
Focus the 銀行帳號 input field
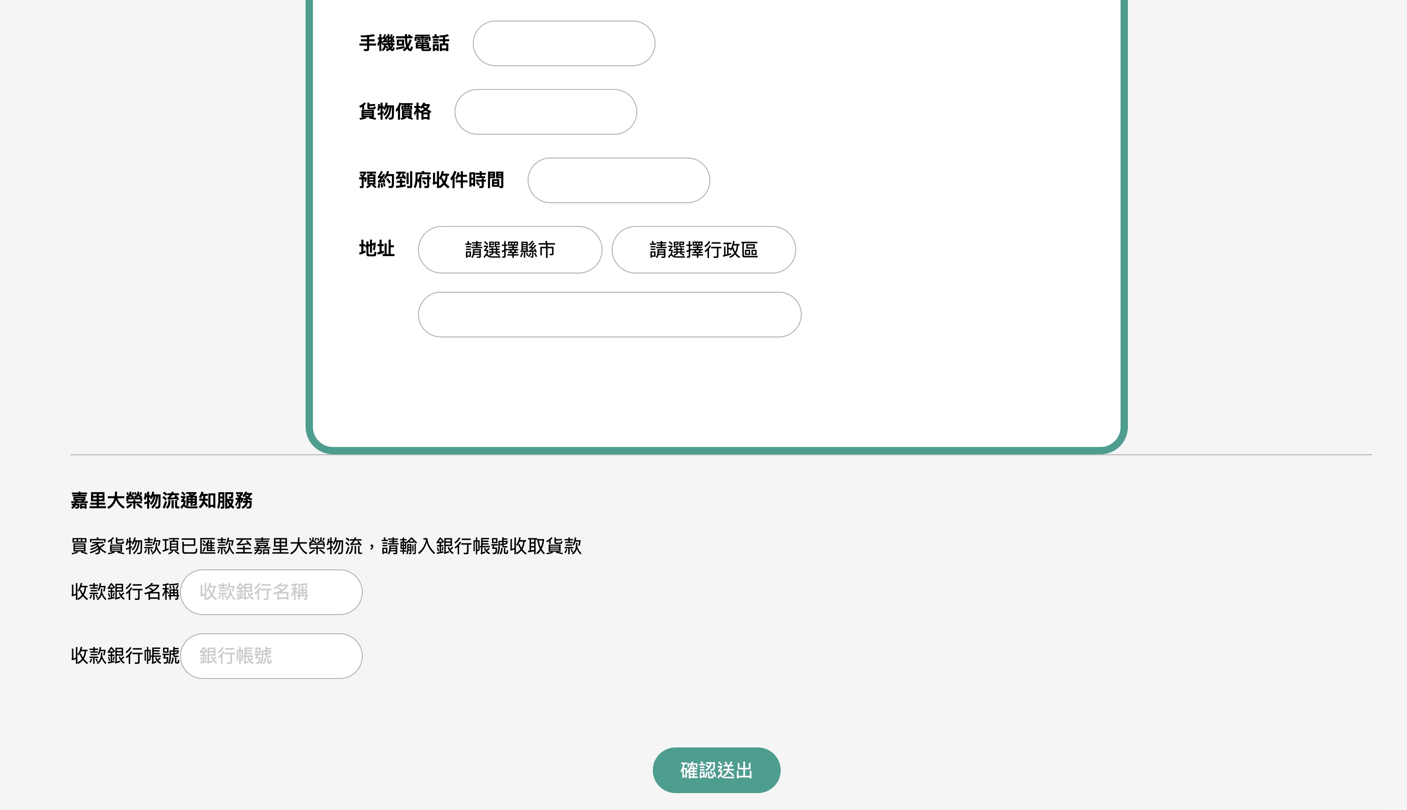pos(271,656)
